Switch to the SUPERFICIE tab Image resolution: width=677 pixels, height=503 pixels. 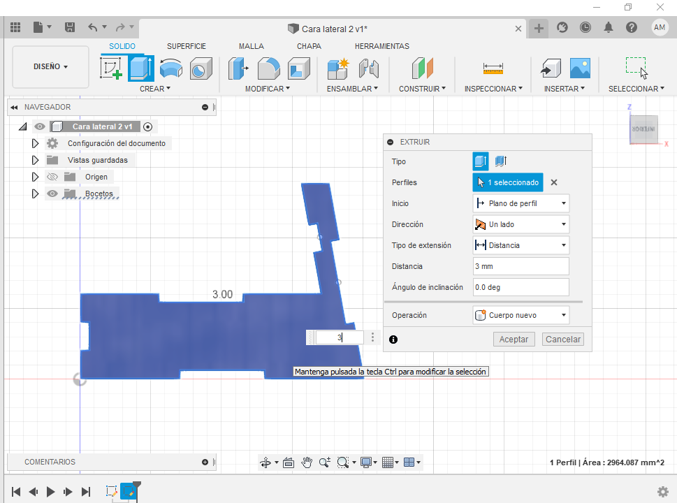click(187, 46)
